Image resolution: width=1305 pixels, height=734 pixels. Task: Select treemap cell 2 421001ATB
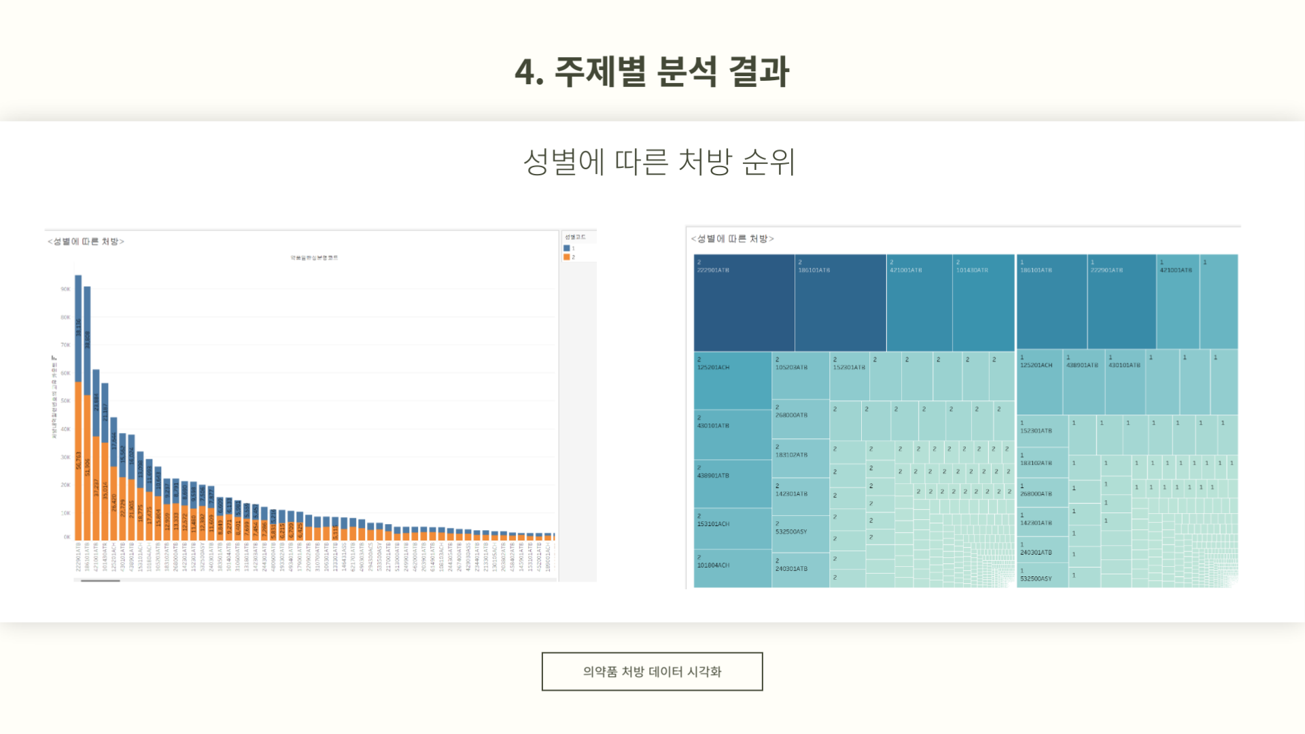[x=919, y=306]
